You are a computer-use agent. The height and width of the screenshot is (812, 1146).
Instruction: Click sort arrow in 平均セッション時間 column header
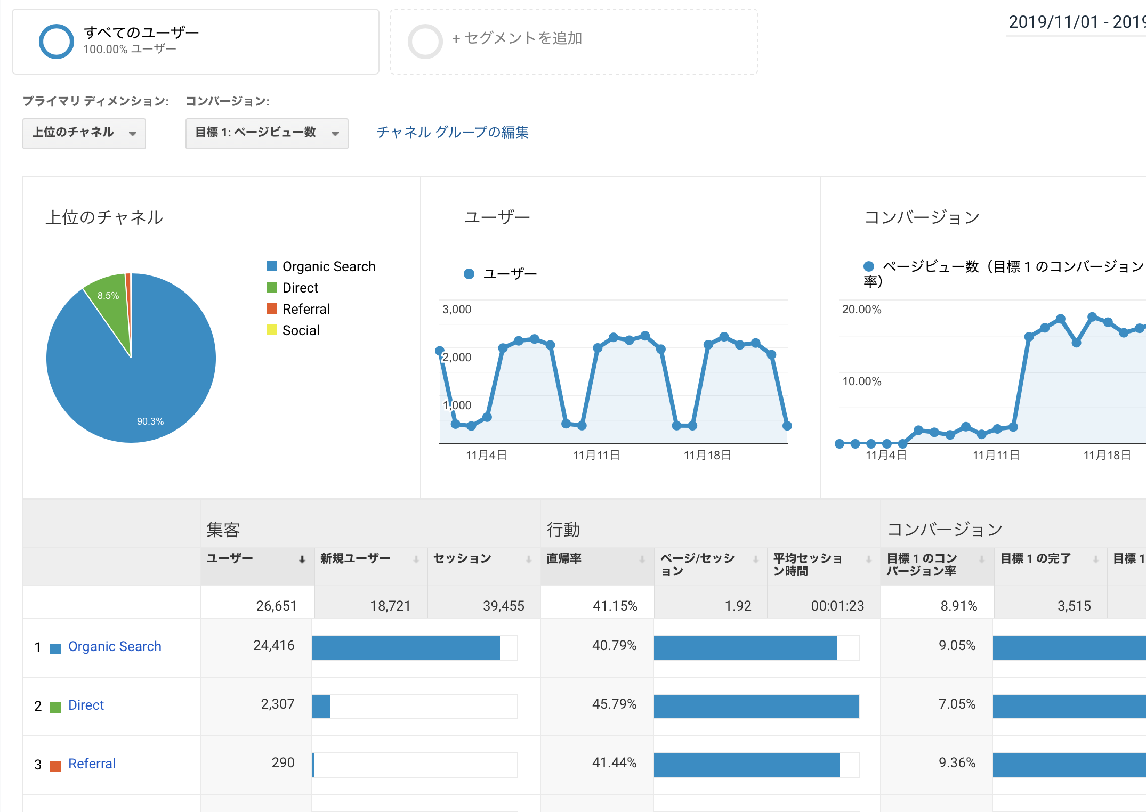(x=869, y=559)
